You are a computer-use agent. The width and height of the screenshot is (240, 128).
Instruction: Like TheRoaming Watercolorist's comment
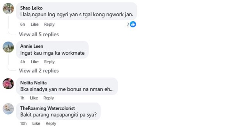36,124
